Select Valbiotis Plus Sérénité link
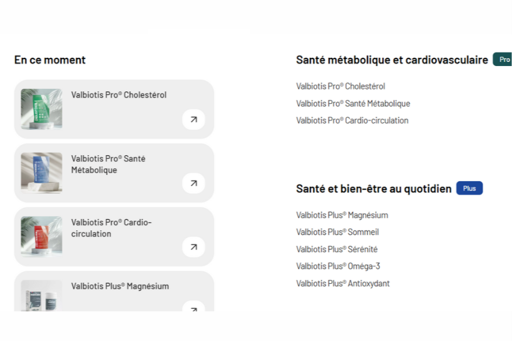512x341 pixels. click(336, 249)
